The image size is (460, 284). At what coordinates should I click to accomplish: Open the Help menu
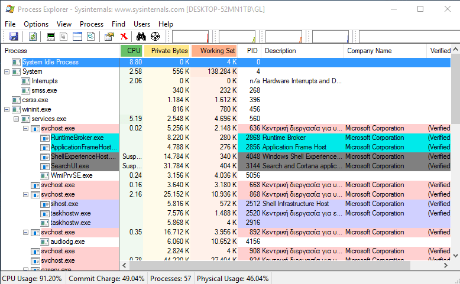tap(166, 24)
